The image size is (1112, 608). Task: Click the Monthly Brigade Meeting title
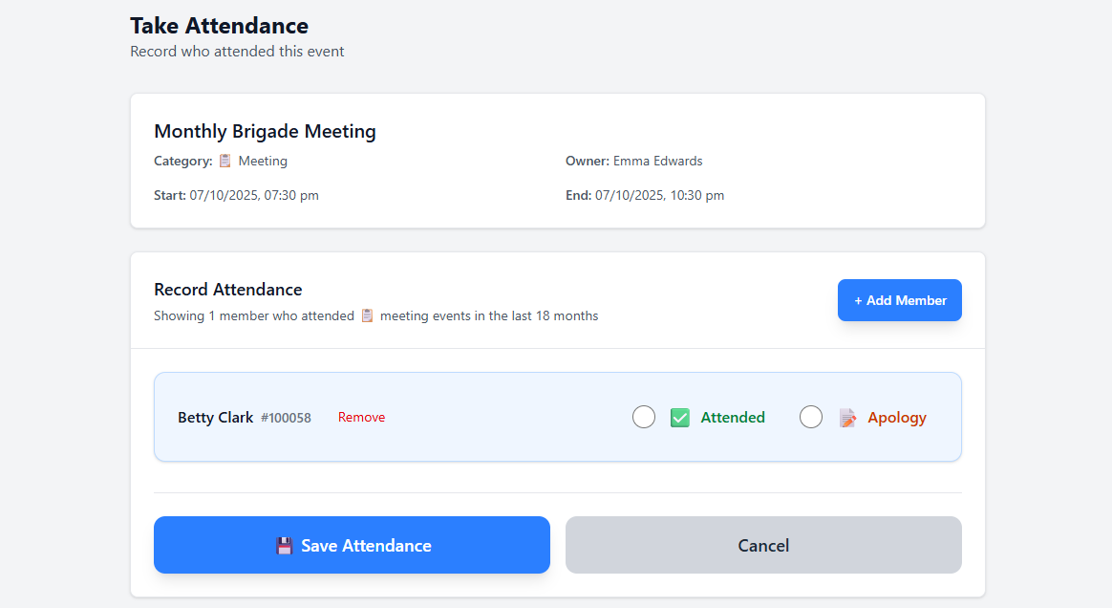coord(265,131)
